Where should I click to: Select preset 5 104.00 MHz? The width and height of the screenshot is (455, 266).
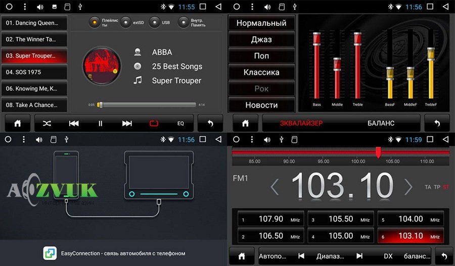pos(411,219)
